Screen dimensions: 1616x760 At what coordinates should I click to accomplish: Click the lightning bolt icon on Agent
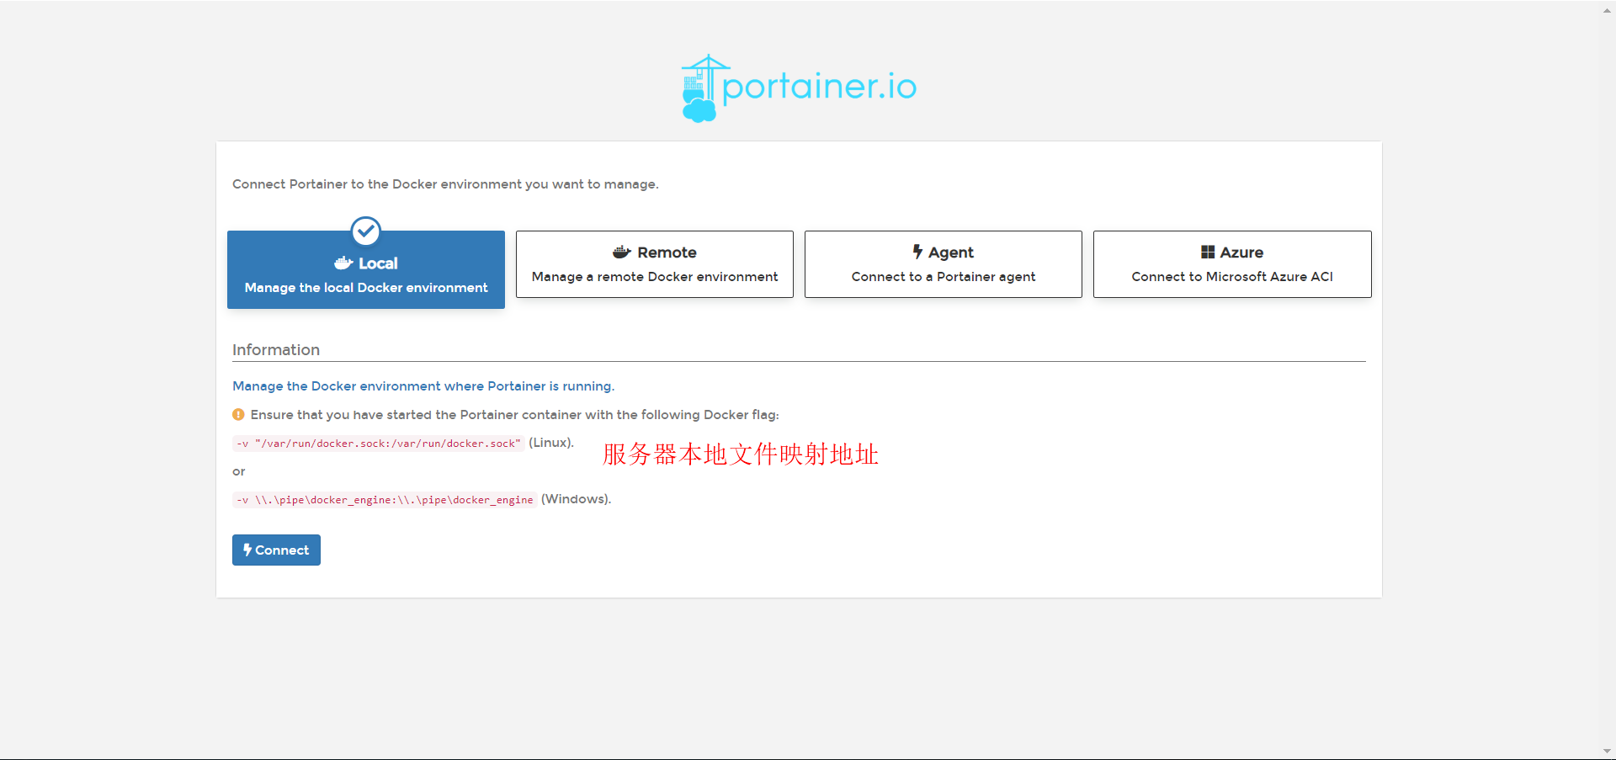917,252
